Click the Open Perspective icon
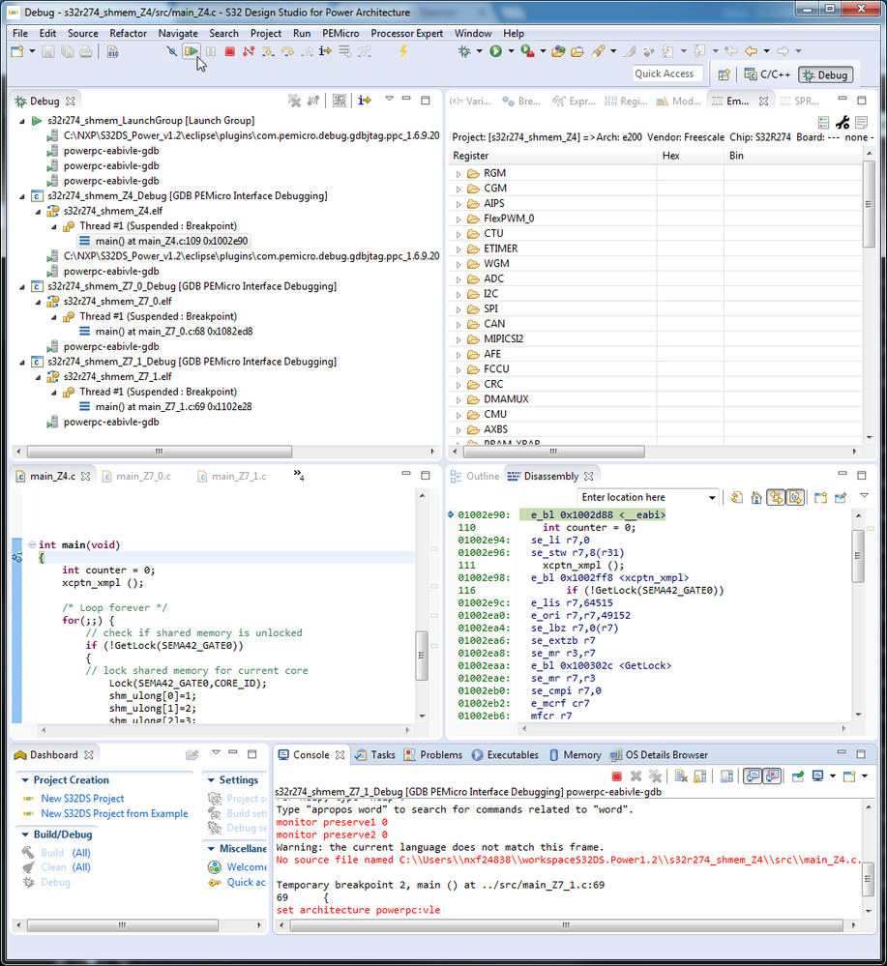The image size is (887, 966). click(x=724, y=74)
